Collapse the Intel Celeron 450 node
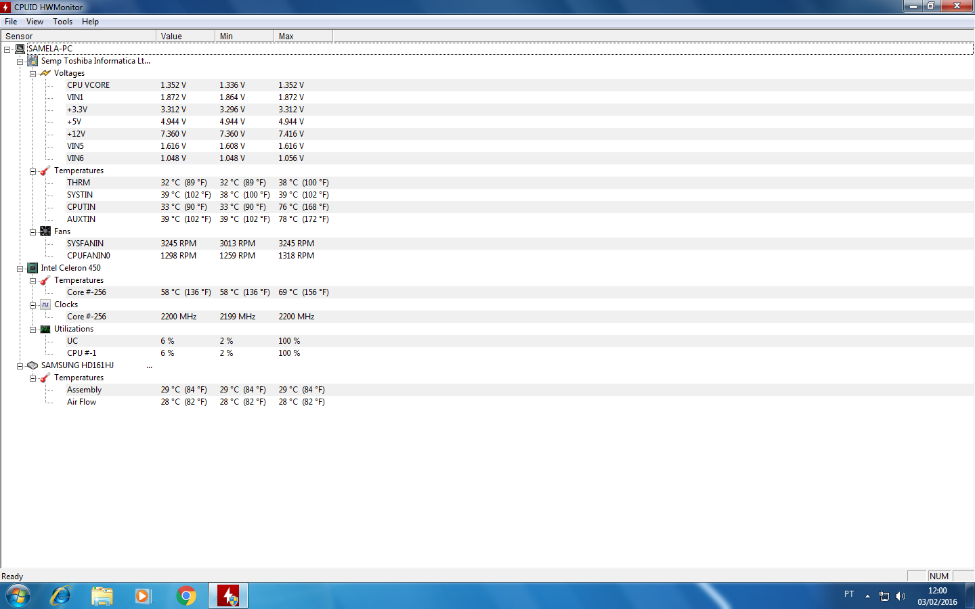The height and width of the screenshot is (609, 975). 20,269
